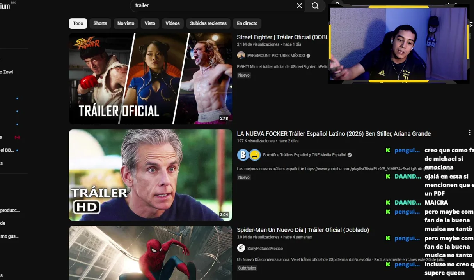
Task: Click the 3:04 duration badge on Focker thumbnail
Action: point(224,215)
